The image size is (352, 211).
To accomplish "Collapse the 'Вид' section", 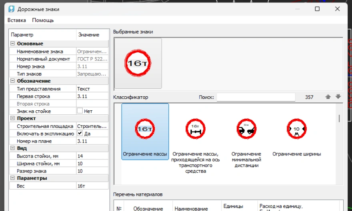I will 12,148.
